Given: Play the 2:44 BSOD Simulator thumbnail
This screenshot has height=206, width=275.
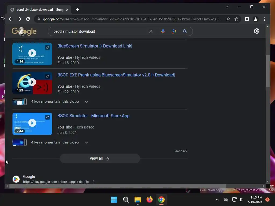Looking at the screenshot, I should [32, 123].
